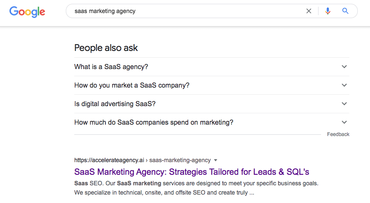Expand chevron for "What is a SaaS agency?"

click(344, 67)
